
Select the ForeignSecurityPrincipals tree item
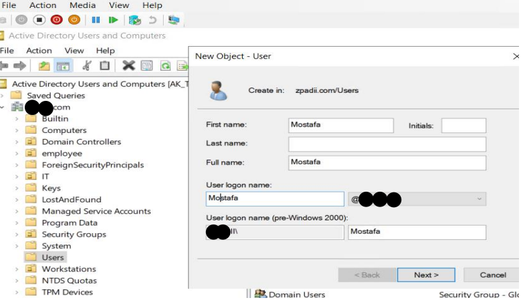tap(93, 165)
